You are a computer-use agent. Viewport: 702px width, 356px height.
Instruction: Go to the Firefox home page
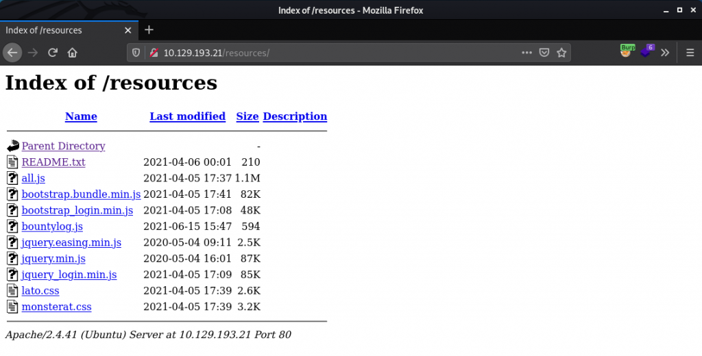[x=72, y=53]
